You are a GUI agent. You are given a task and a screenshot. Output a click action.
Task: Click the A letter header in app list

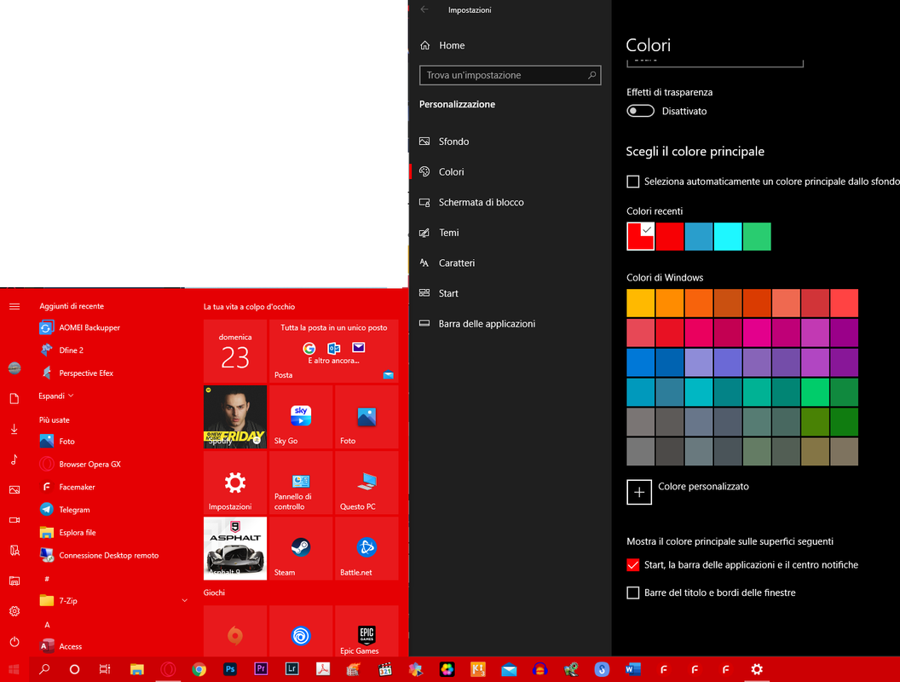[x=47, y=625]
